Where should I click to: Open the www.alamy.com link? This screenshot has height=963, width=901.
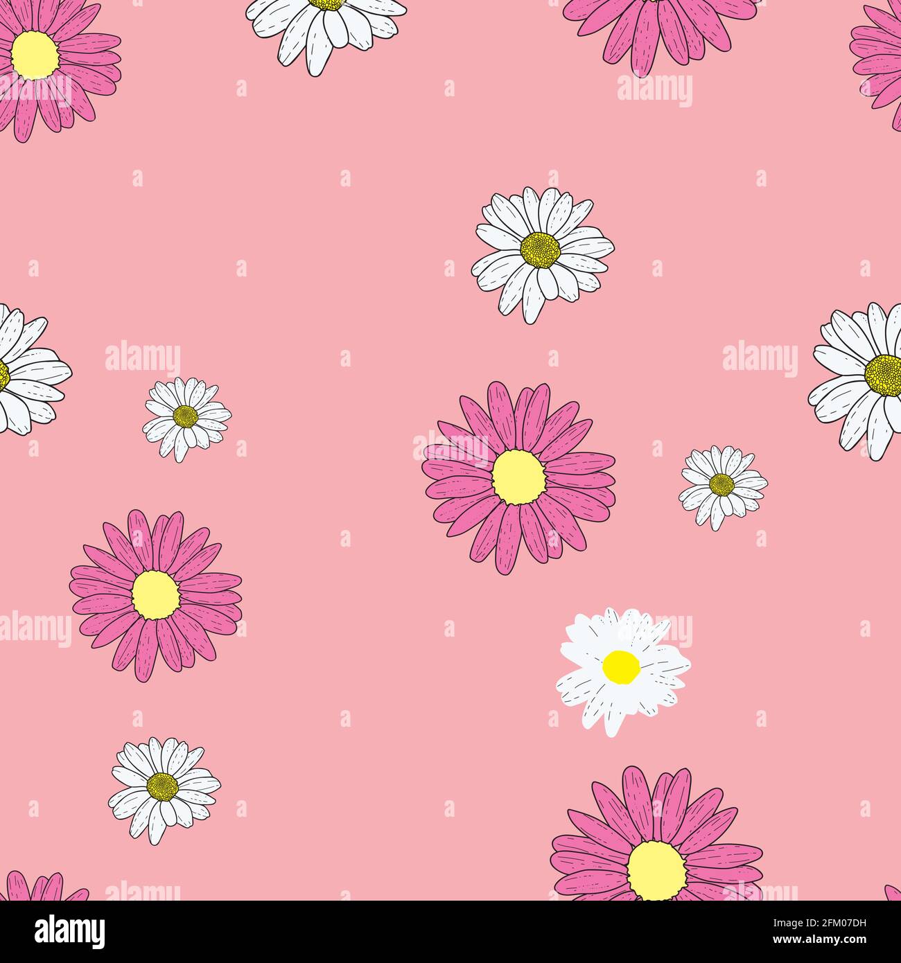[x=820, y=940]
